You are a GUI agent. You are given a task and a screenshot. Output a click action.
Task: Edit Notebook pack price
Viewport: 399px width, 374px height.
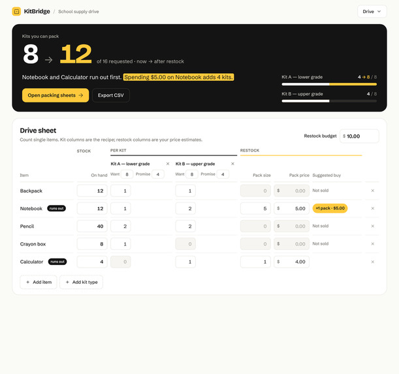(292, 209)
